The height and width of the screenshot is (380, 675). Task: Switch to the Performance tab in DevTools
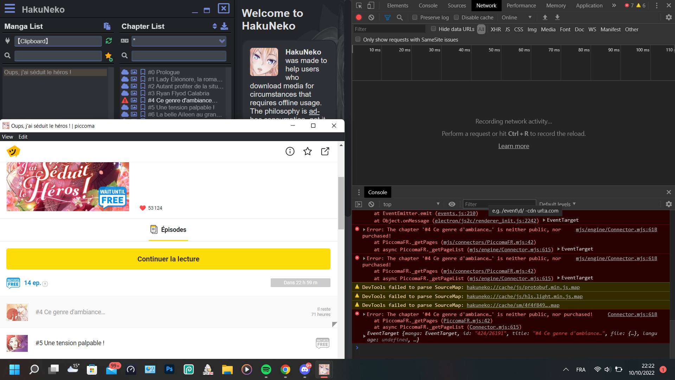521,5
